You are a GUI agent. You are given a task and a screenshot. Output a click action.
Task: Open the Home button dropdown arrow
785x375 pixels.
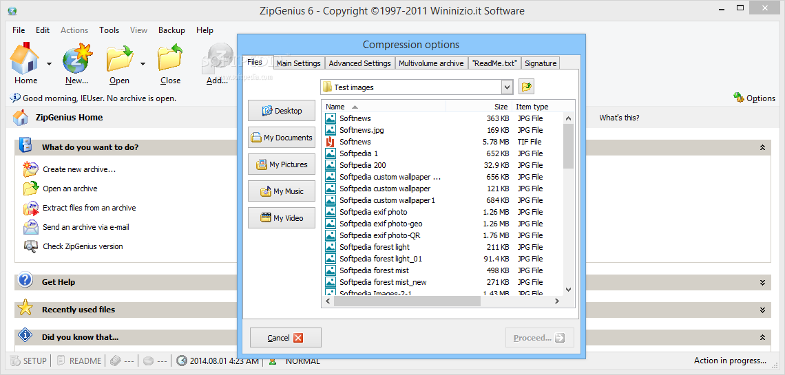coord(49,63)
